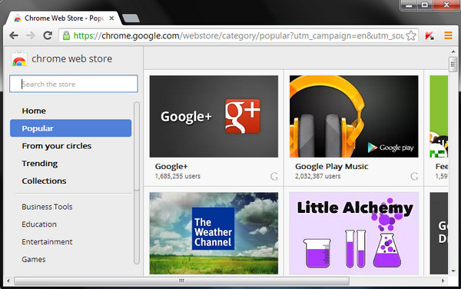Click the red K extension icon

pos(429,36)
